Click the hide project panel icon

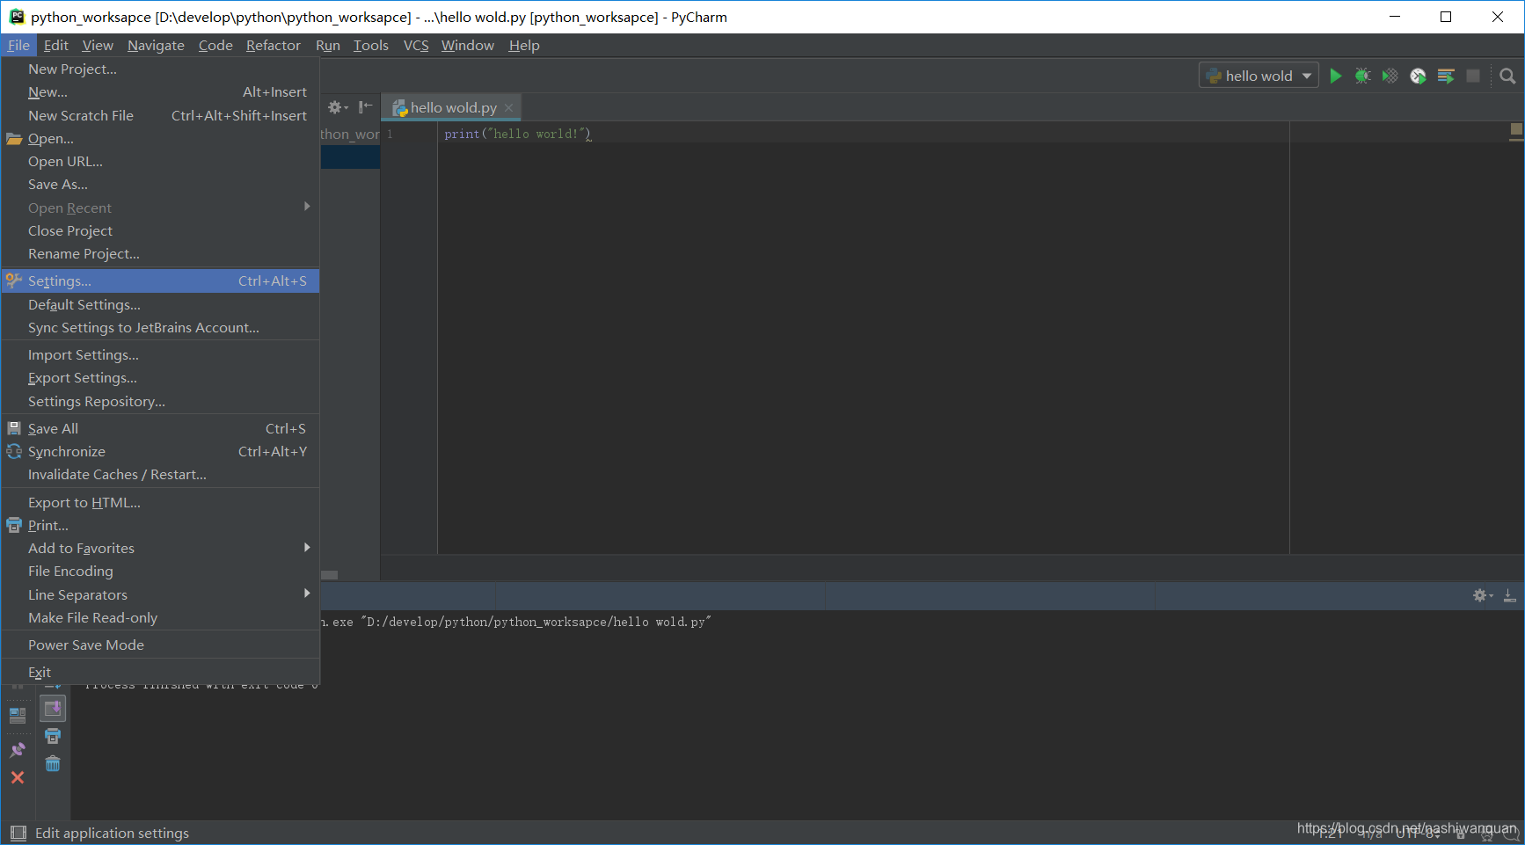pyautogui.click(x=365, y=107)
